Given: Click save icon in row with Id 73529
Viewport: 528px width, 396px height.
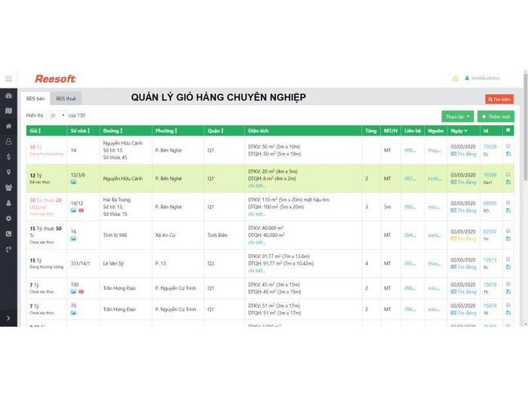Looking at the screenshot, I should click(x=508, y=154).
